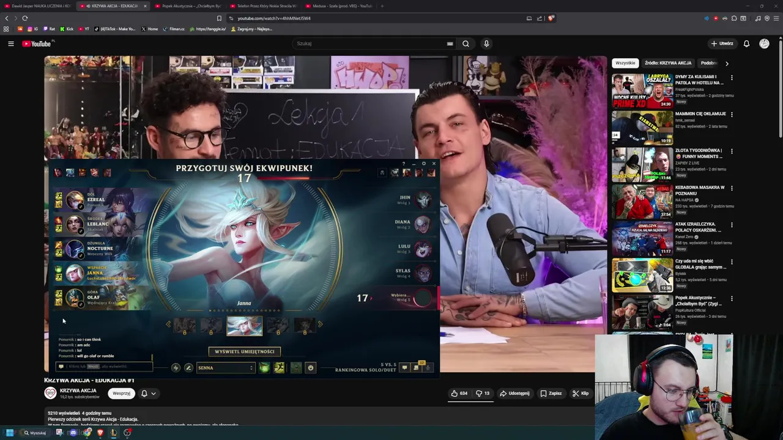Image resolution: width=783 pixels, height=440 pixels.
Task: Open more options for MAMMON CIĘ OKŁAMUJE video
Action: 732,114
